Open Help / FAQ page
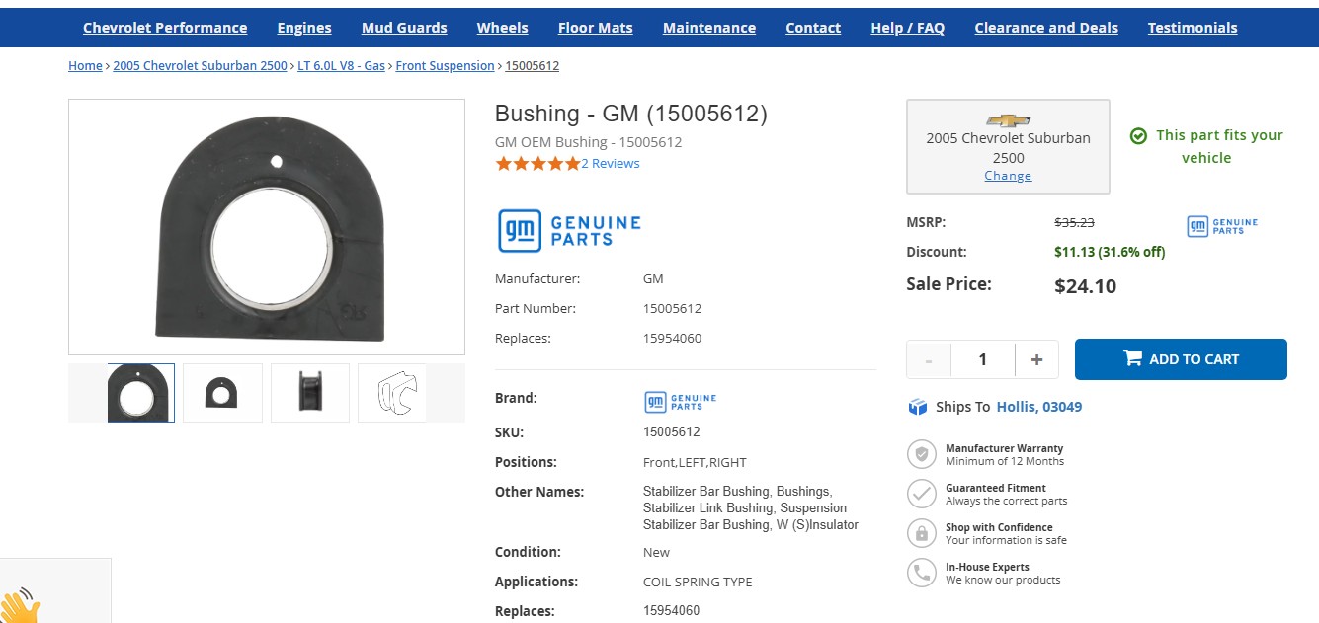The width and height of the screenshot is (1319, 623). coord(908,28)
